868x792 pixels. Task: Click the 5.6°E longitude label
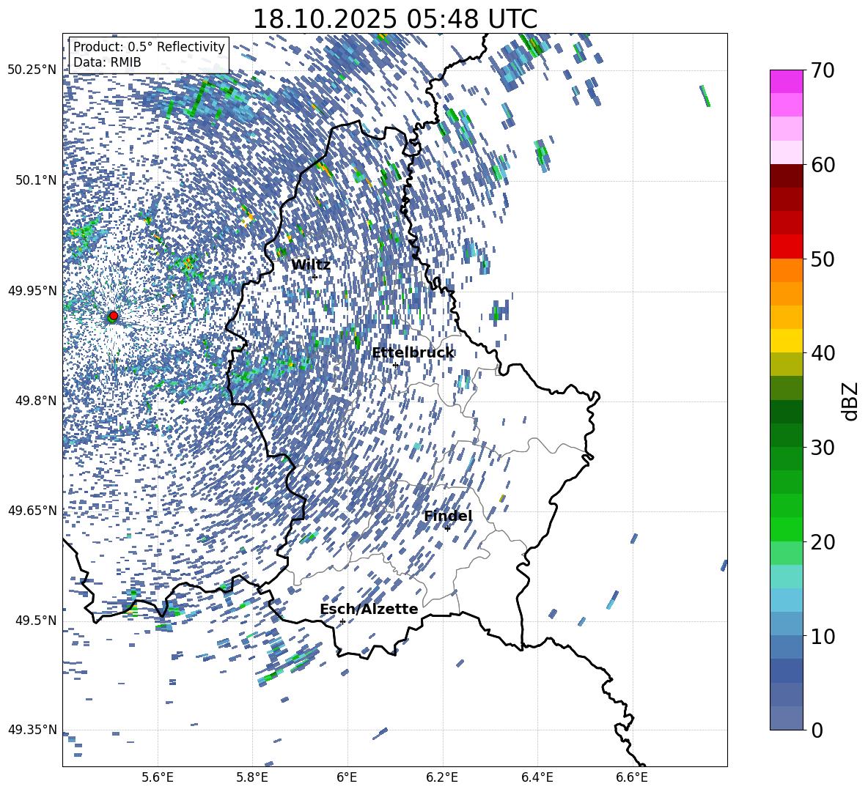158,777
